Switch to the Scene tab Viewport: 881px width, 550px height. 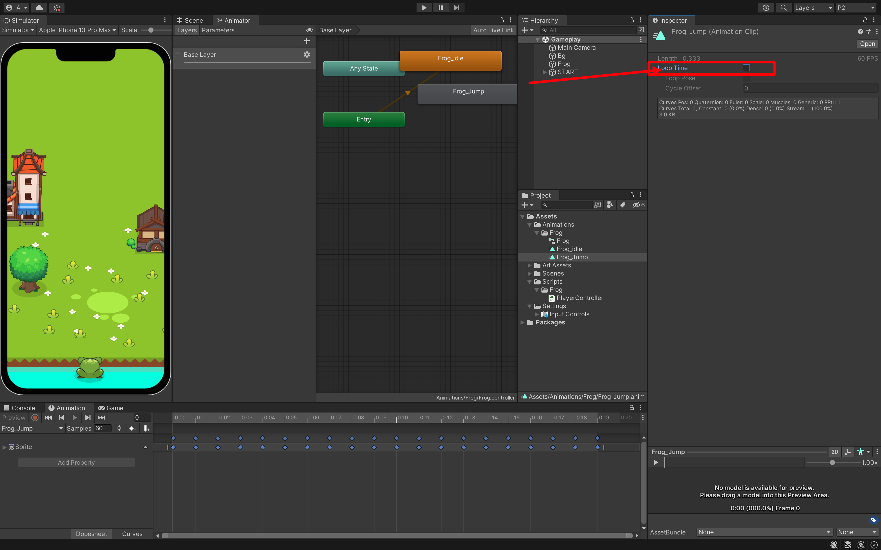pos(190,20)
